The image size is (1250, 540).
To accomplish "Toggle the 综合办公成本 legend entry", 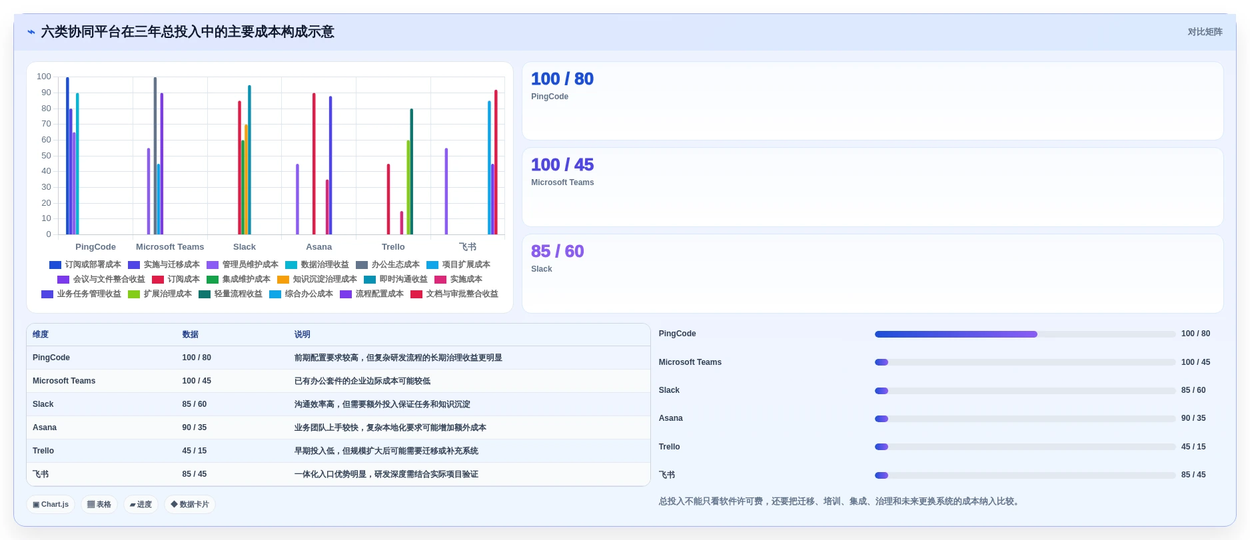I will click(301, 294).
